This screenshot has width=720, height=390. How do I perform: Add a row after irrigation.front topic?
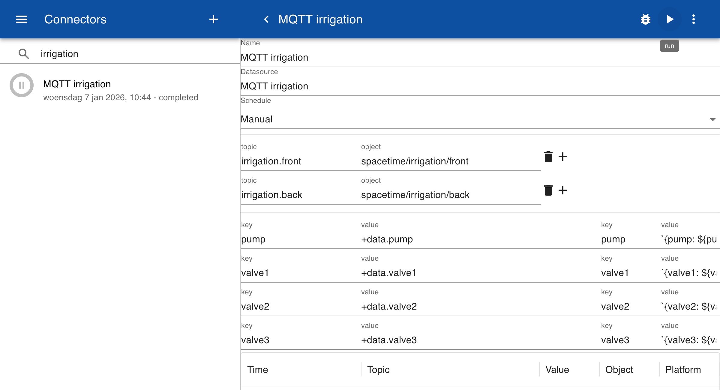point(563,157)
